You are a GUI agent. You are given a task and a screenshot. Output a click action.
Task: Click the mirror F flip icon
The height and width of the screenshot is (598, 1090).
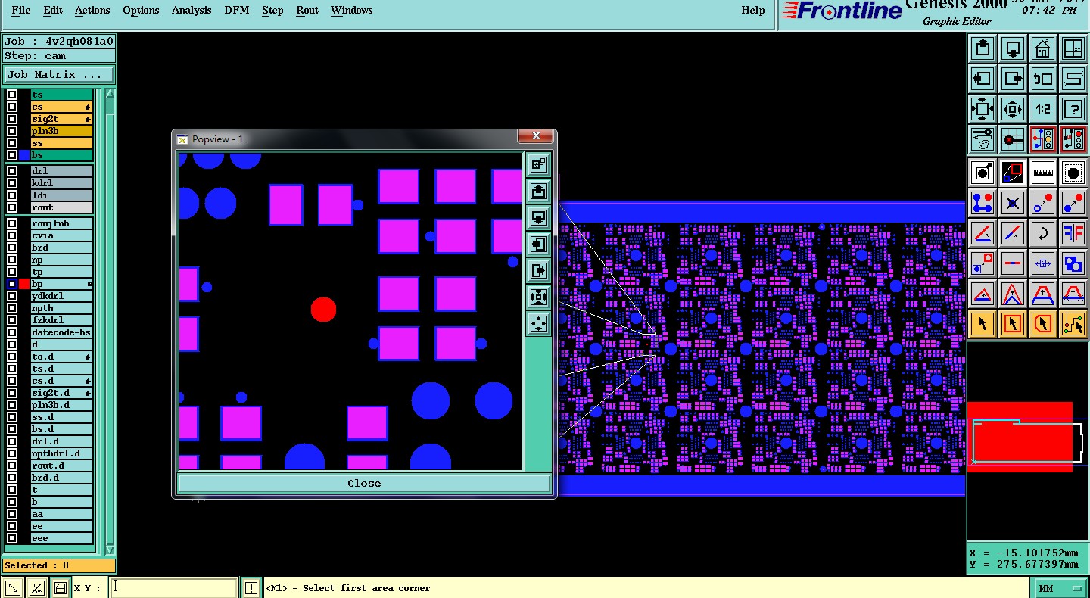click(1073, 233)
